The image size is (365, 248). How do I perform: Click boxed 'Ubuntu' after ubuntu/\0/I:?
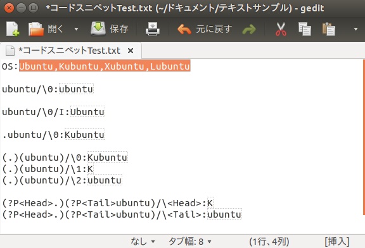pos(87,111)
